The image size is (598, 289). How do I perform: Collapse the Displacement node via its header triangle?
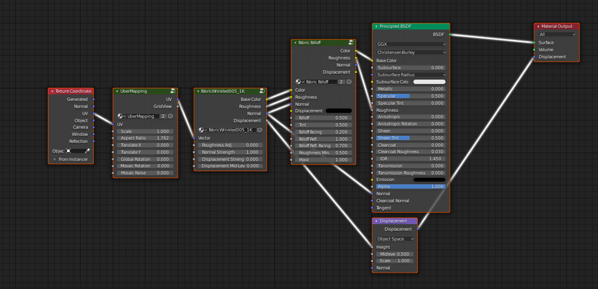tap(376, 221)
